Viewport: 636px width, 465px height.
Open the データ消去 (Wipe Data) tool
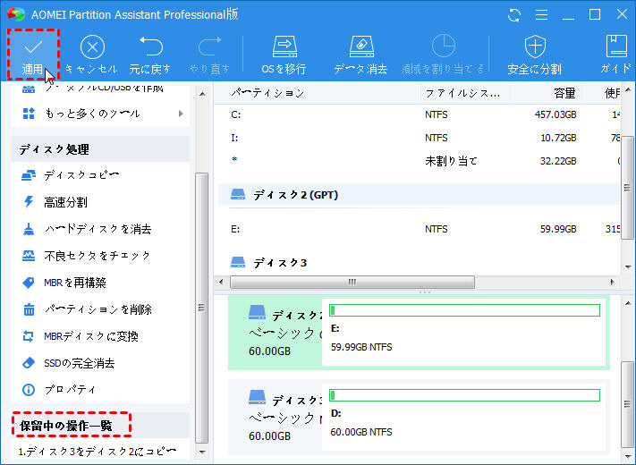point(360,55)
